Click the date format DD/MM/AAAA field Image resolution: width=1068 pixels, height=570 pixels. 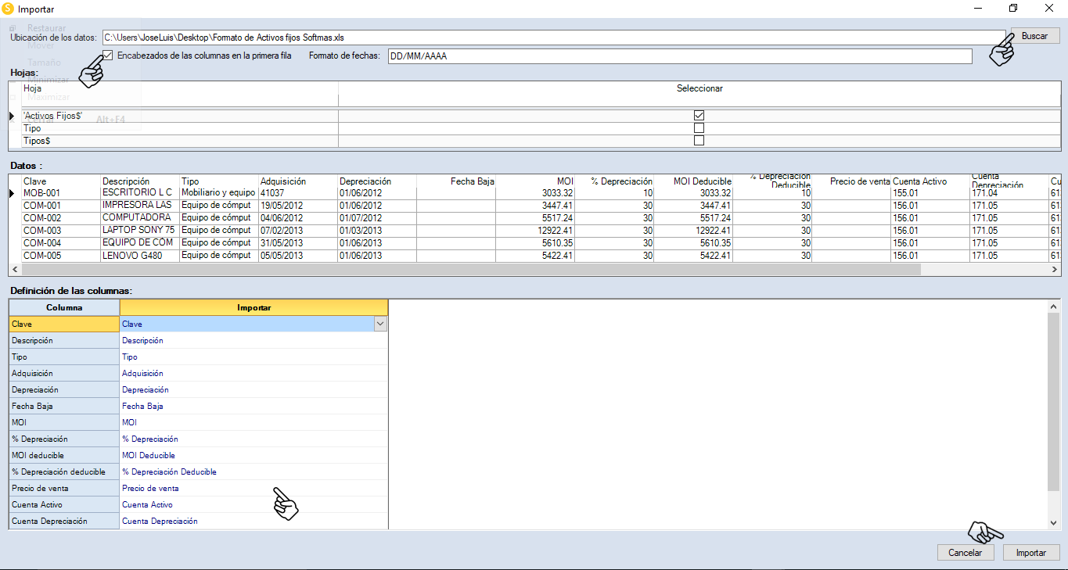point(680,56)
